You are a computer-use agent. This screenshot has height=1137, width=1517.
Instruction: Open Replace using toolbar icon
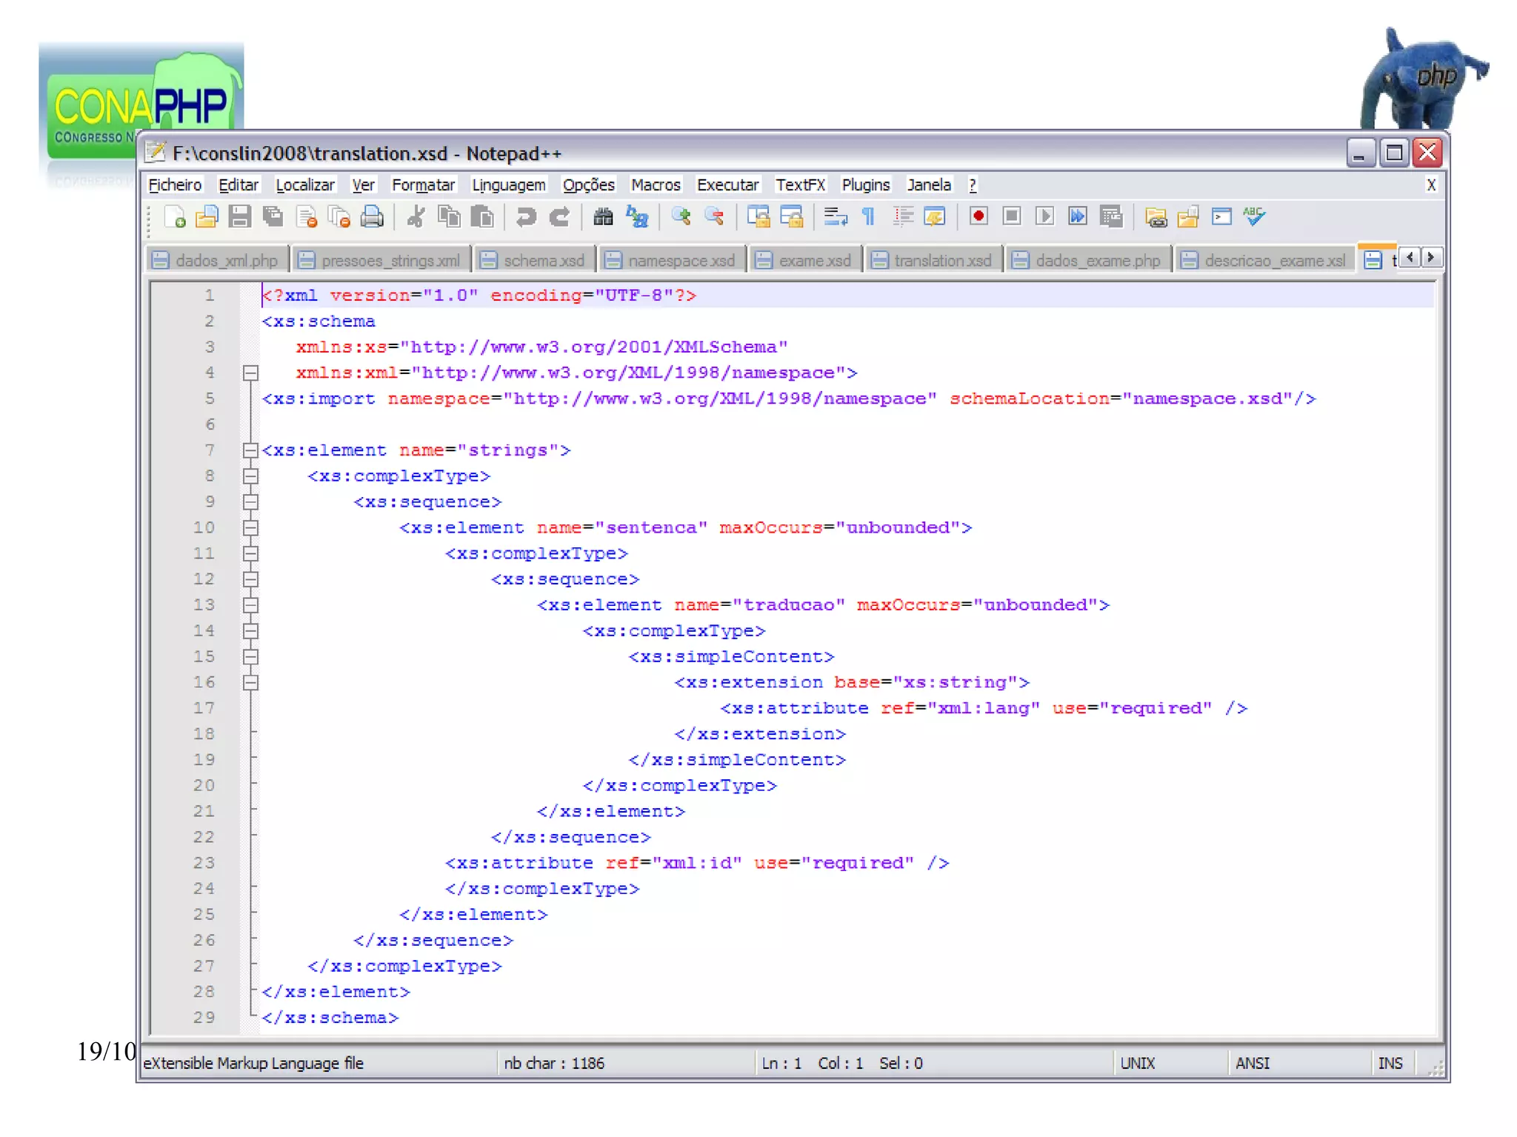(636, 217)
